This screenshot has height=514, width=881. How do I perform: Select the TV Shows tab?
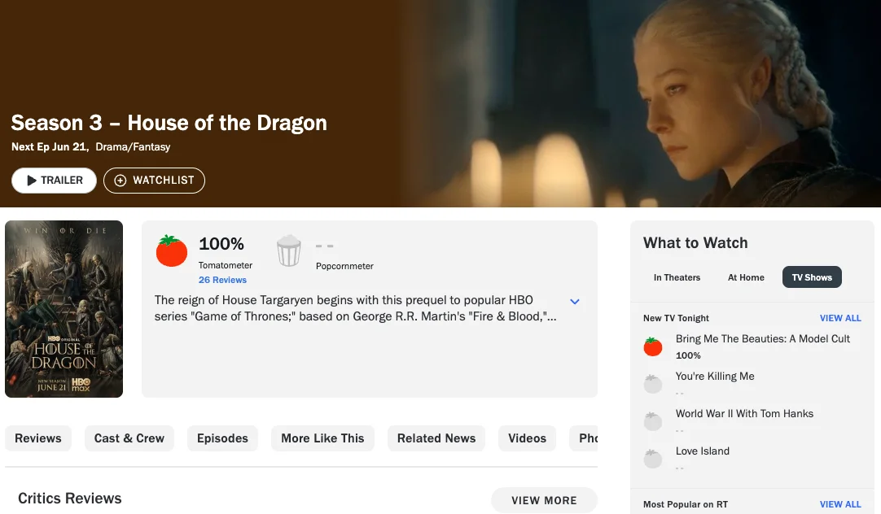(812, 277)
